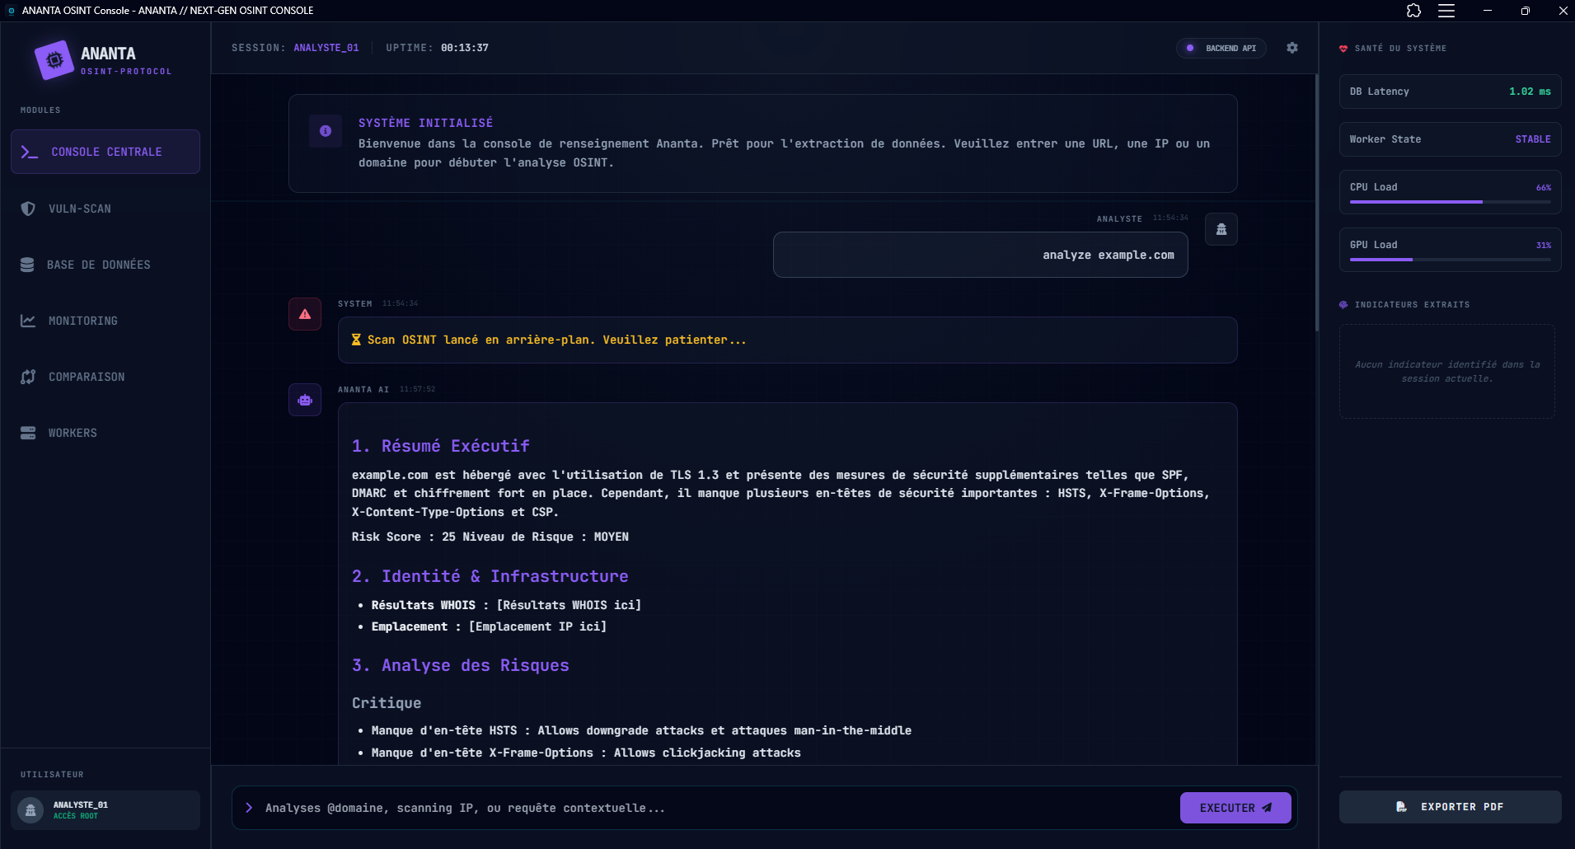Open the hamburger menu in the title bar
1575x849 pixels.
[1446, 11]
